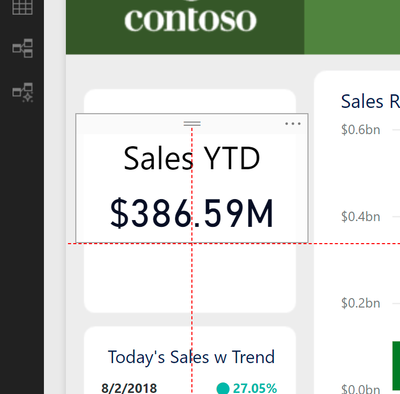Click the $0.2bn axis label
This screenshot has height=394, width=400.
tap(361, 303)
